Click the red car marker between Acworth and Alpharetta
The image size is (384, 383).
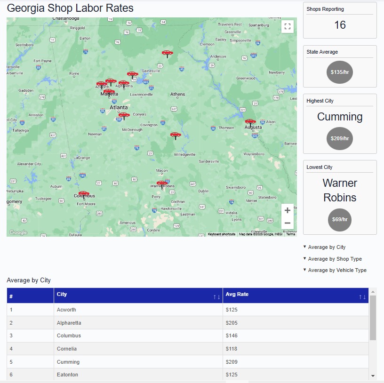(111, 82)
